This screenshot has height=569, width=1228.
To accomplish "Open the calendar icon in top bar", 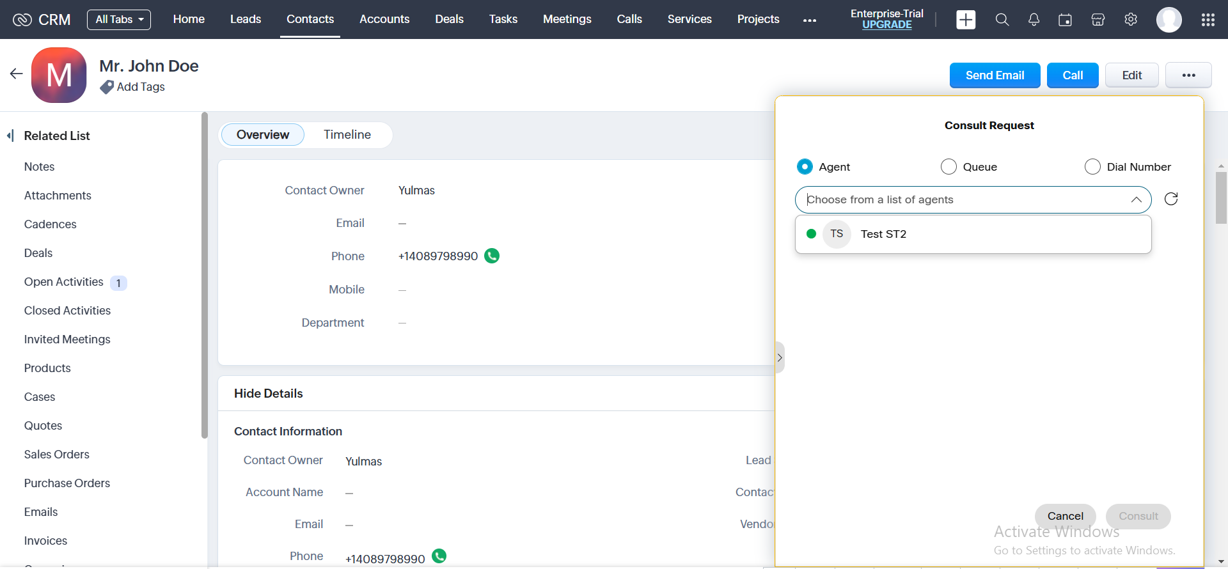I will [1065, 20].
